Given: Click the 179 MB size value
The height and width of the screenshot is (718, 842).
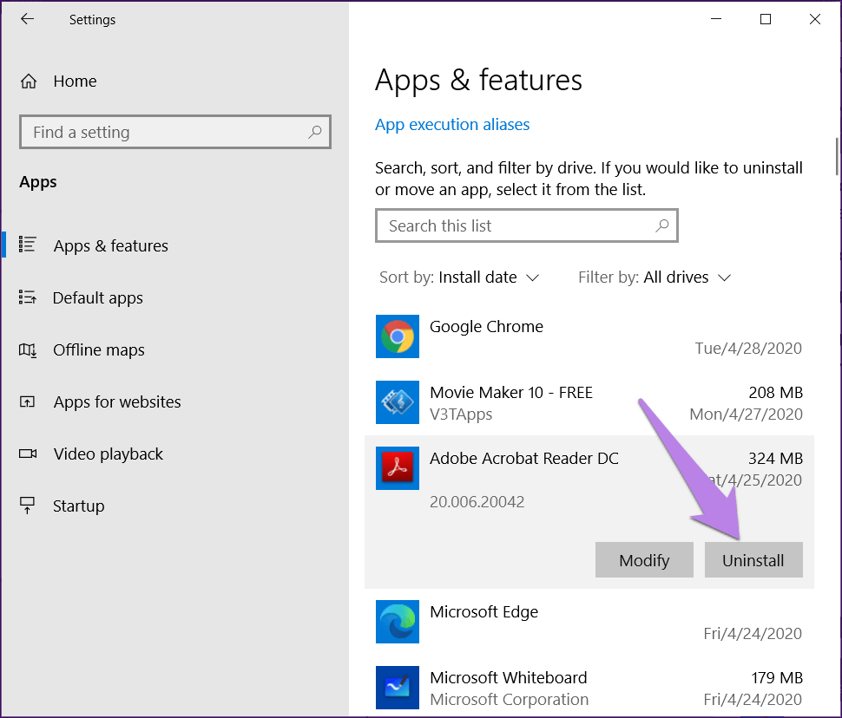Looking at the screenshot, I should point(777,678).
